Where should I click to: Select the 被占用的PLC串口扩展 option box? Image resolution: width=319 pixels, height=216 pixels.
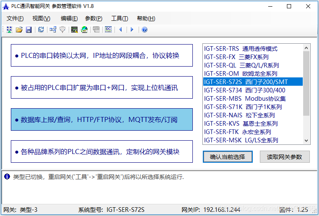pyautogui.click(x=102, y=87)
